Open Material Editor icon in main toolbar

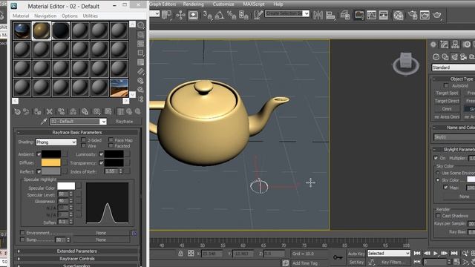click(398, 15)
